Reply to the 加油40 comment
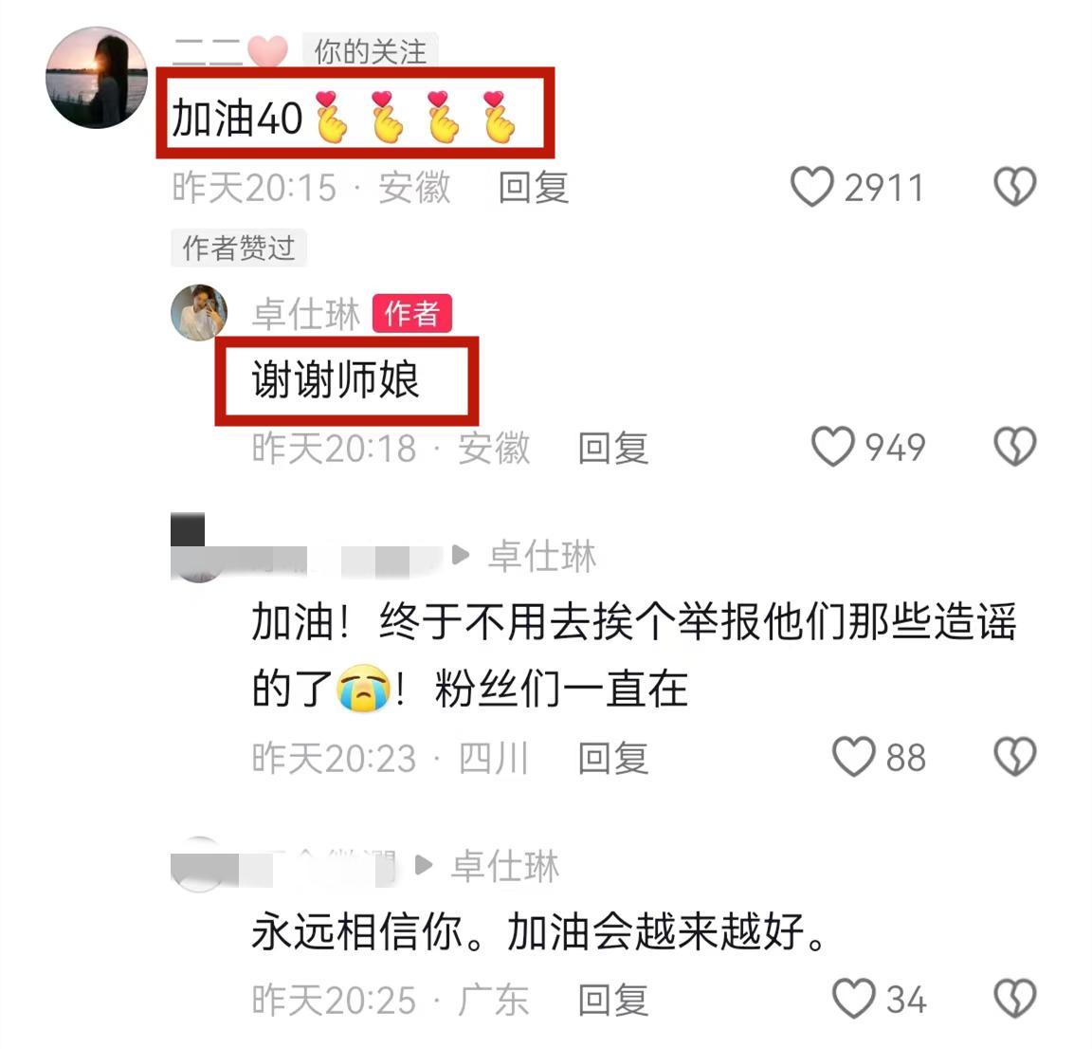 (534, 188)
